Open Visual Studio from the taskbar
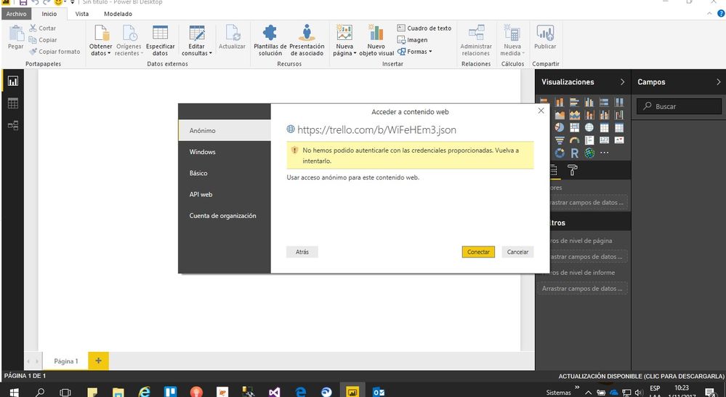The width and height of the screenshot is (726, 397). click(274, 393)
